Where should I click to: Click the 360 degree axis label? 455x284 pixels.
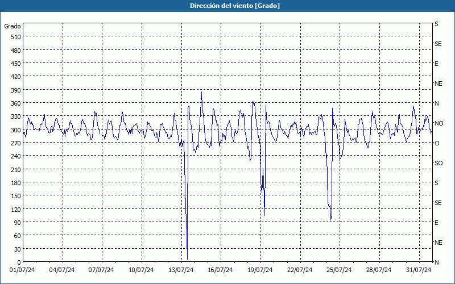click(16, 103)
